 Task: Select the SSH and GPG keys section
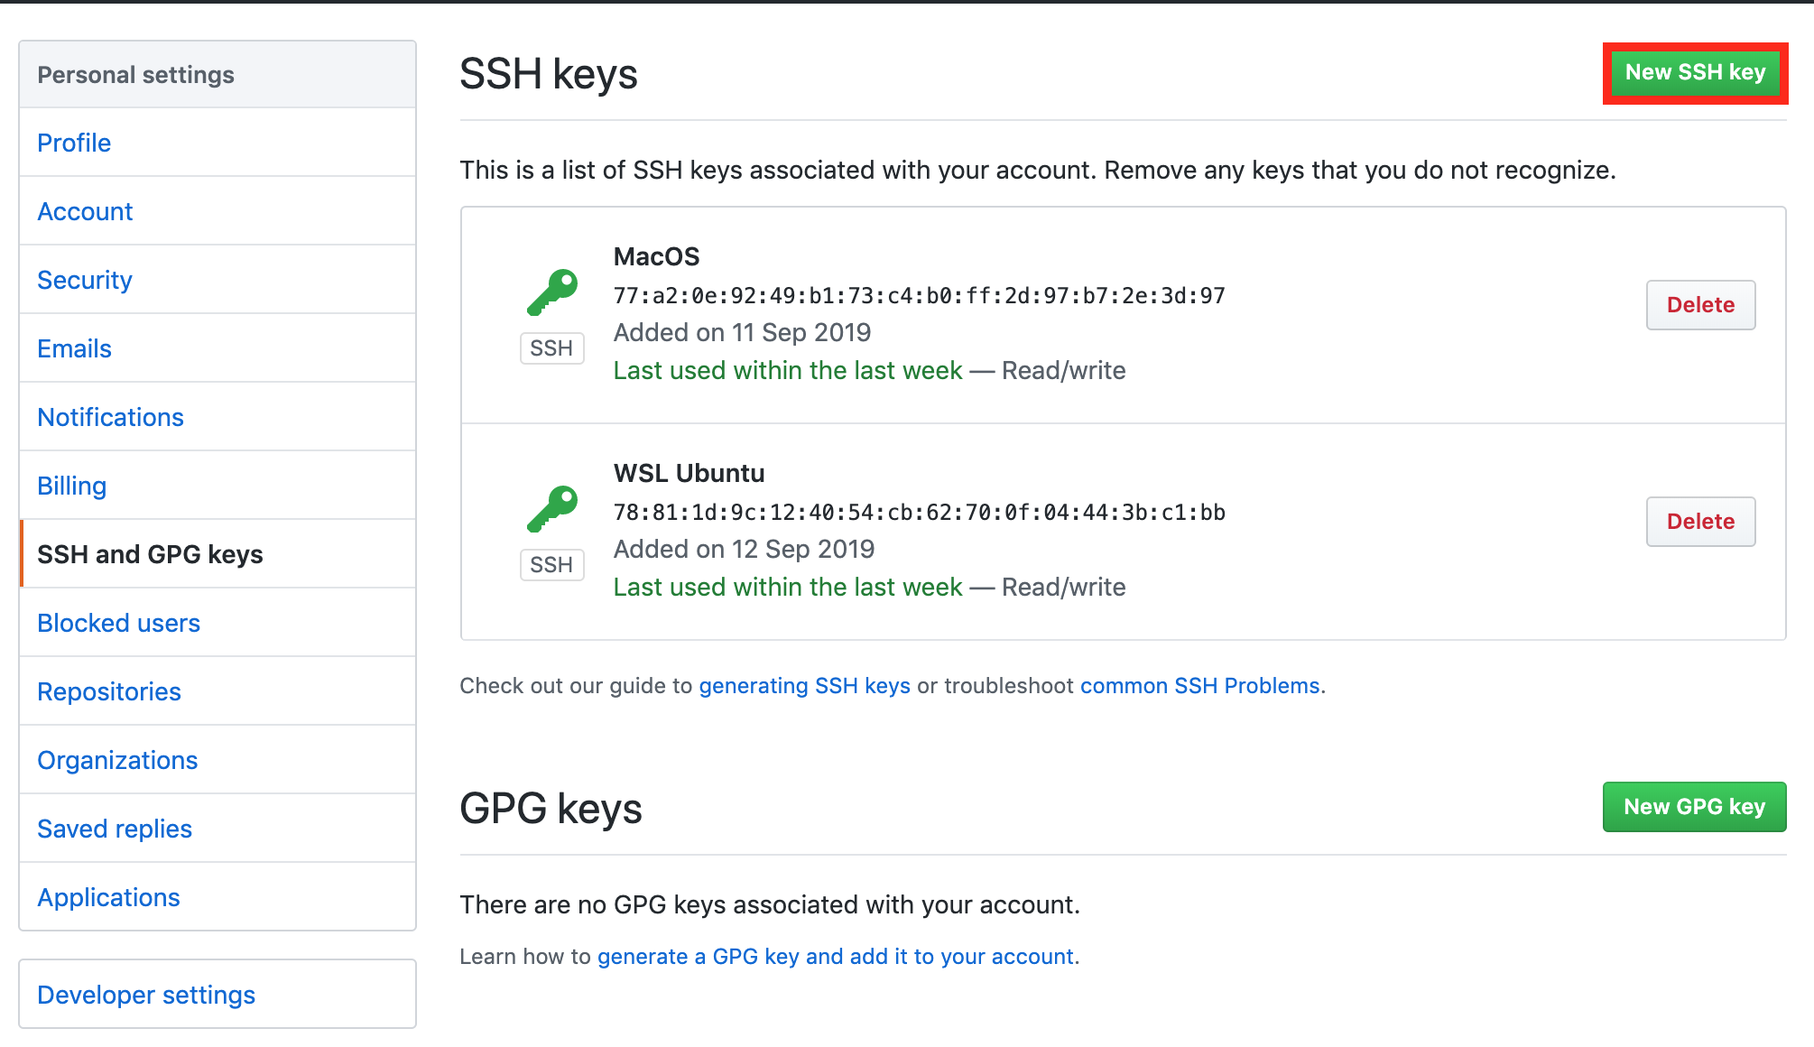[x=151, y=554]
